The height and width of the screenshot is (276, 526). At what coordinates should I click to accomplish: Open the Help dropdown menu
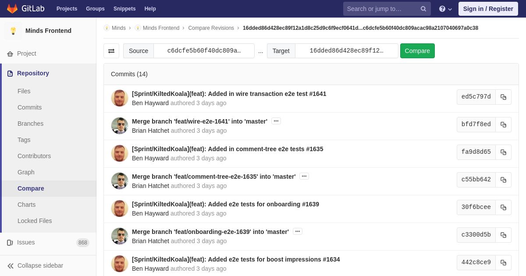[x=445, y=9]
